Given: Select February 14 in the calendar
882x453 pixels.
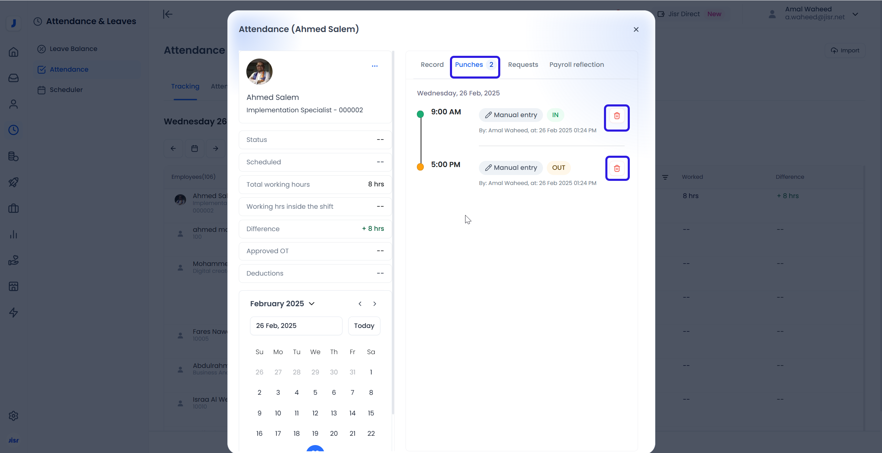Looking at the screenshot, I should (352, 413).
